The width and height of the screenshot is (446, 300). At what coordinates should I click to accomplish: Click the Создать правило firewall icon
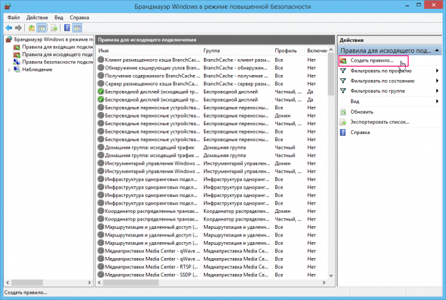(343, 60)
